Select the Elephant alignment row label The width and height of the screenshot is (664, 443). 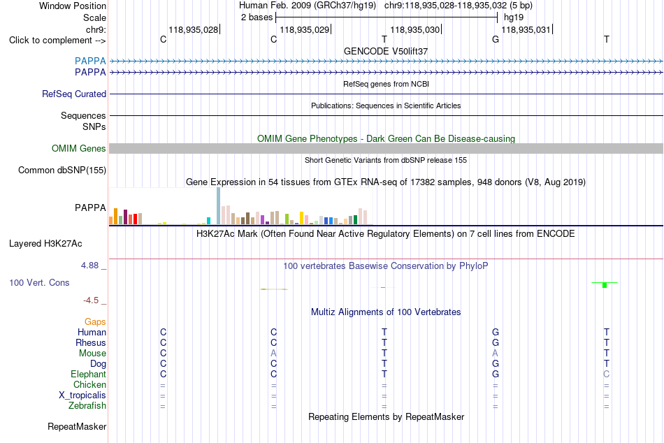tap(89, 375)
